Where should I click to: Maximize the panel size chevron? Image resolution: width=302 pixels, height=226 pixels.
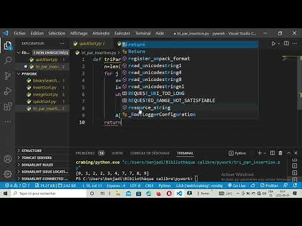(289, 153)
